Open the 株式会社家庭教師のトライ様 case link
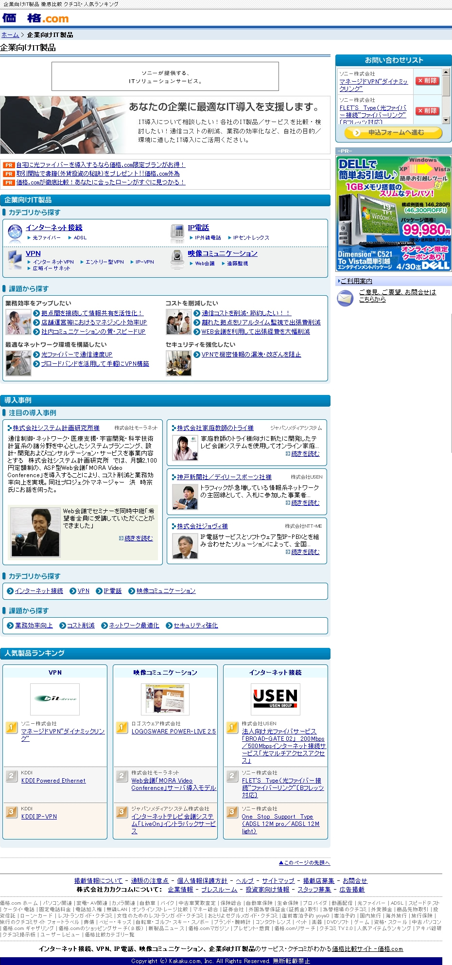 pos(215,428)
